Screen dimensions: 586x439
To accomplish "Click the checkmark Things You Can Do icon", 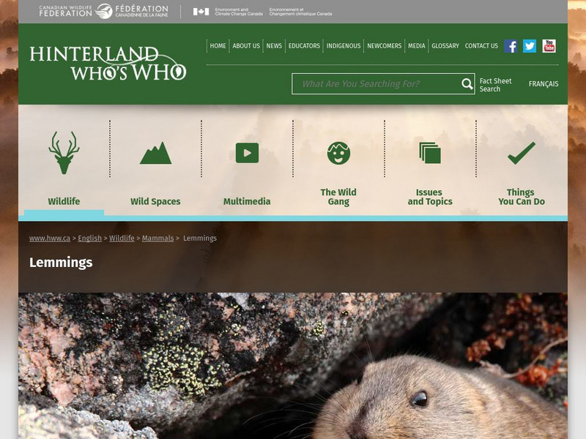I will [x=522, y=153].
